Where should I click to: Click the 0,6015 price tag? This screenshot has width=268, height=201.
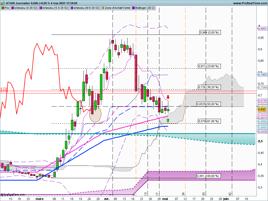262,118
